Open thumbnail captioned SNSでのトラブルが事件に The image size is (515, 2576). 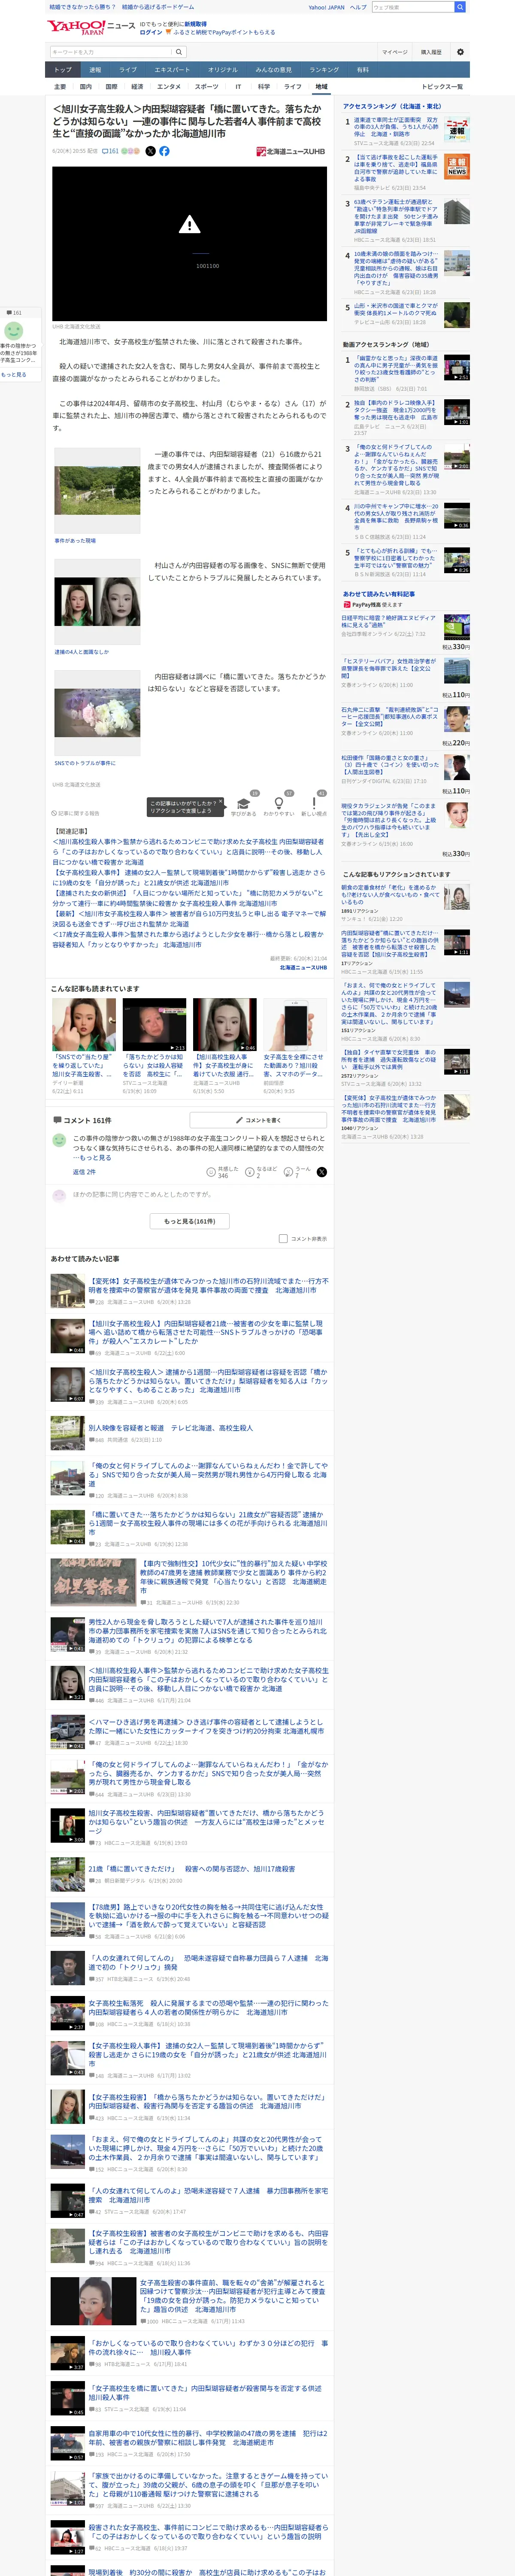(x=96, y=713)
